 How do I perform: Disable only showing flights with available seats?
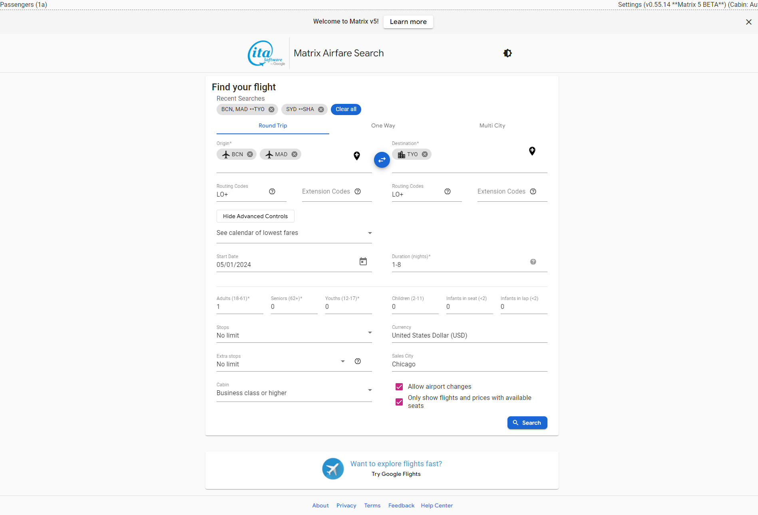399,402
